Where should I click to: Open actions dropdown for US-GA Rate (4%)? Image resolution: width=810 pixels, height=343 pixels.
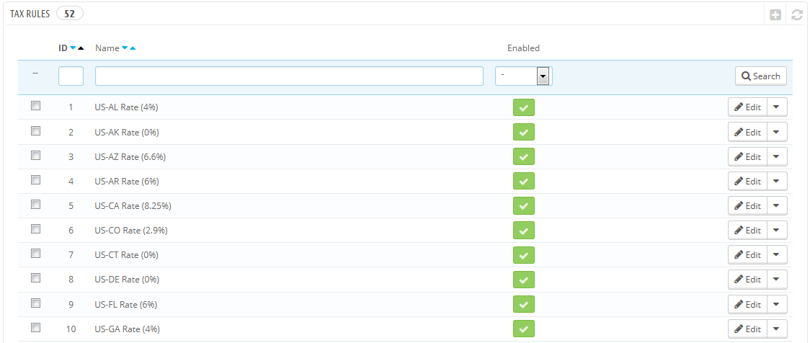pyautogui.click(x=777, y=329)
